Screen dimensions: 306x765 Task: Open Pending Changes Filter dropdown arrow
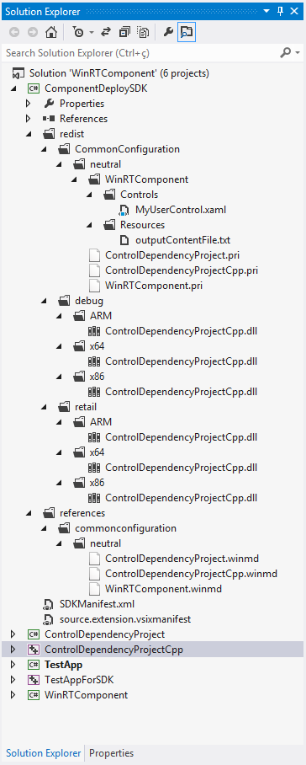[x=91, y=33]
